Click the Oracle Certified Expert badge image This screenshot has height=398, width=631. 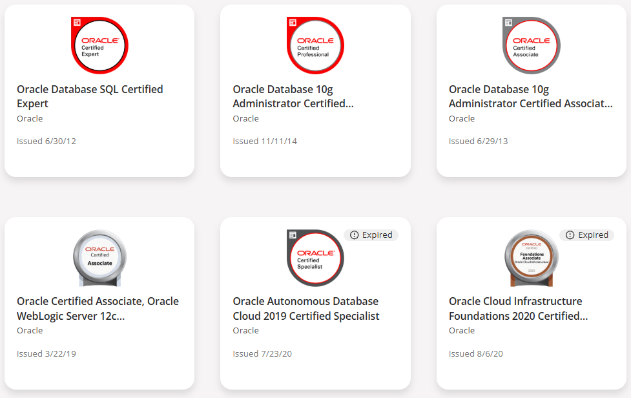[99, 45]
